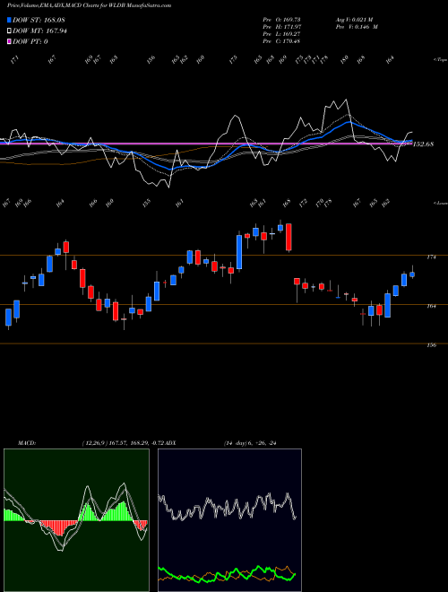This screenshot has width=448, height=592.
Task: Click the 'Pre V: 0.146 M' volume text
Action: [x=357, y=27]
